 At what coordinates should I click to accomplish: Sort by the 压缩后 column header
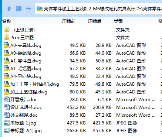tap(95, 21)
